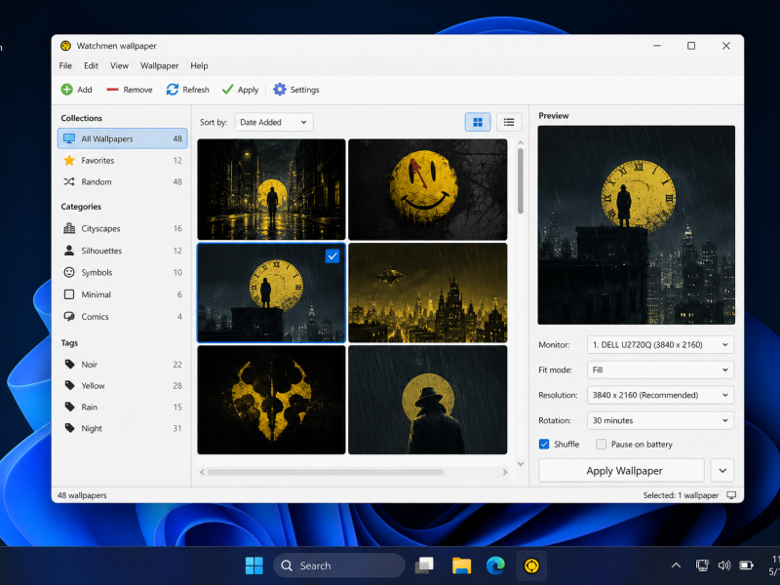Show hidden system tray icons

tap(676, 565)
